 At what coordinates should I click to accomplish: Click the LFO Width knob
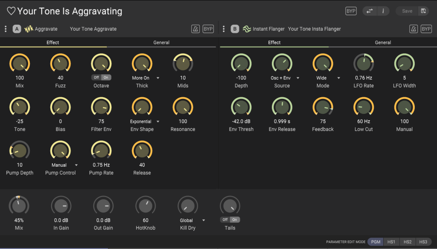tap(405, 63)
